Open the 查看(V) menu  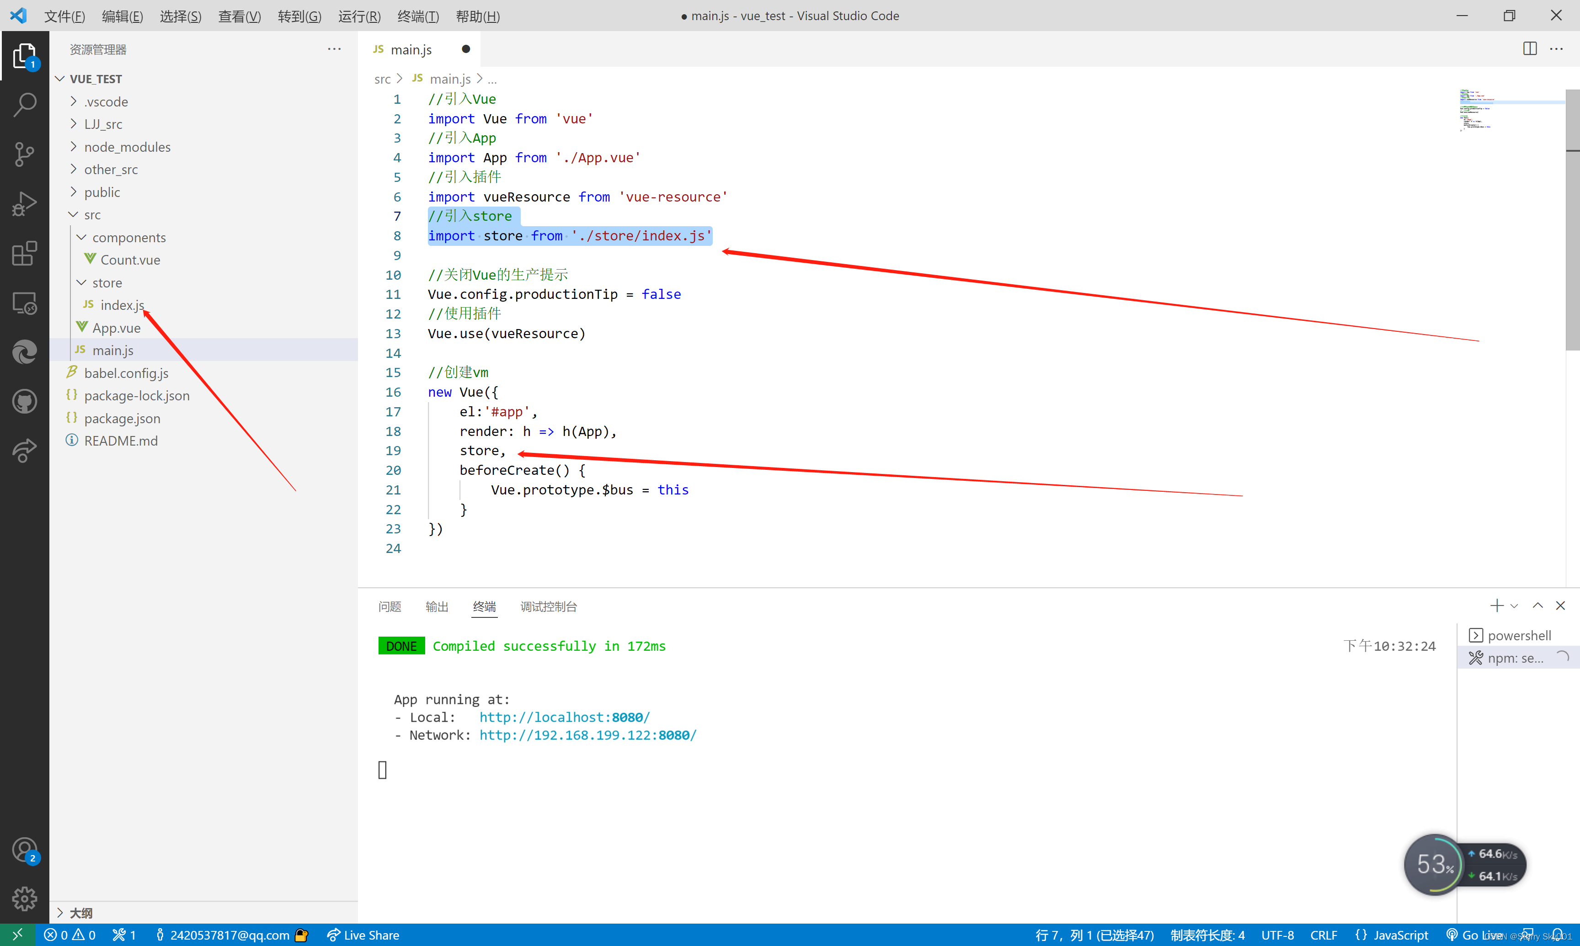coord(239,16)
